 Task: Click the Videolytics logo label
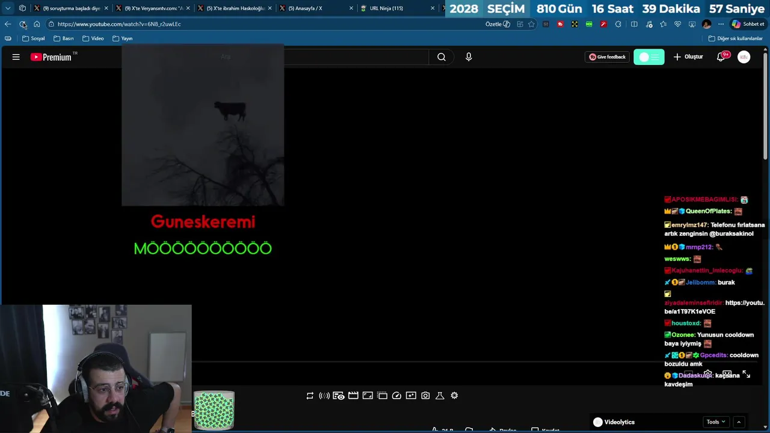pos(614,422)
